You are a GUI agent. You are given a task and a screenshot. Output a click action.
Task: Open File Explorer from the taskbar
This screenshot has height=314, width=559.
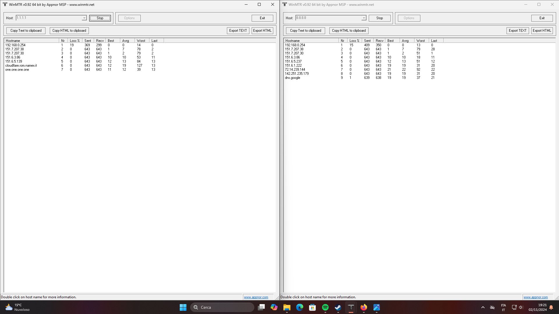[x=287, y=307]
